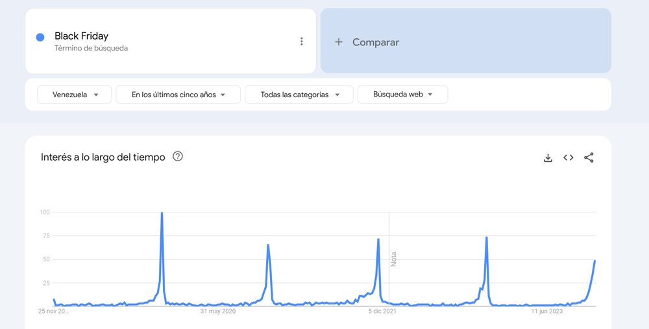Click the highest chart peak at 100
This screenshot has height=329, width=649.
(x=162, y=213)
